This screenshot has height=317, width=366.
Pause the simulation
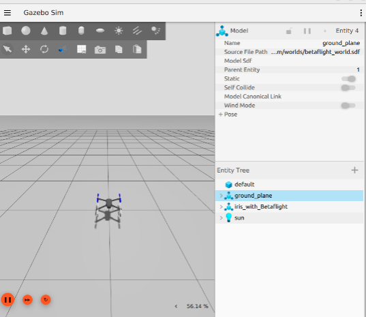(x=7, y=300)
